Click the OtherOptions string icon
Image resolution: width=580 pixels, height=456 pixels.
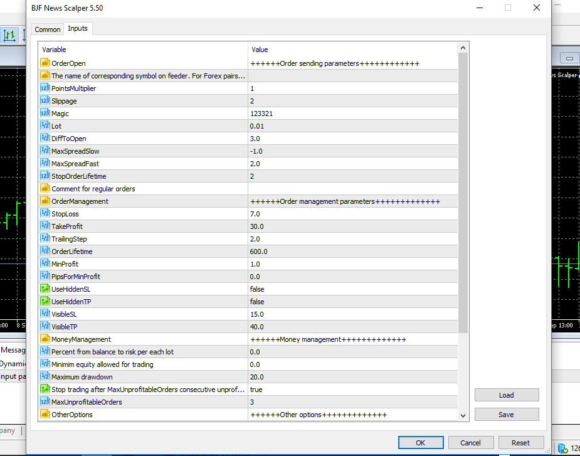click(x=45, y=415)
